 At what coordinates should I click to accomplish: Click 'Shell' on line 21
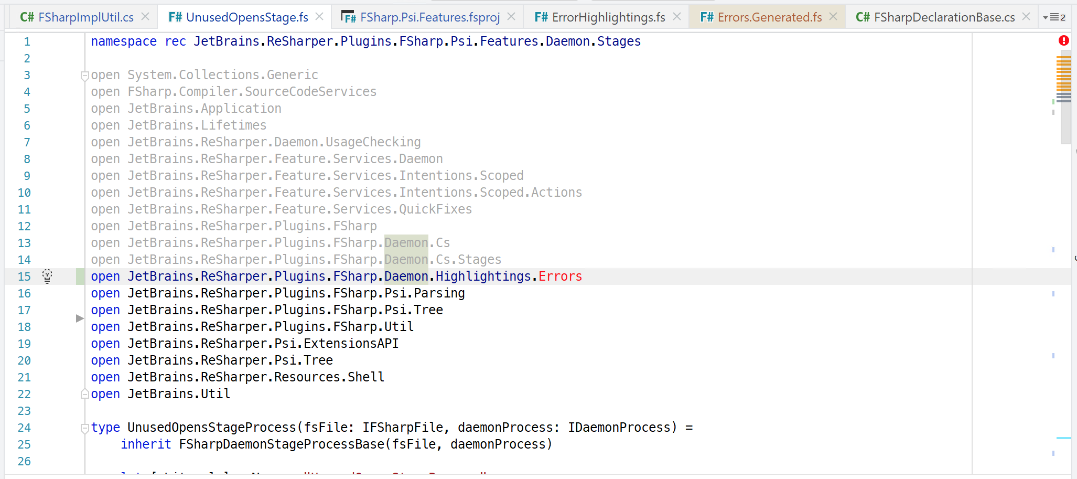click(366, 377)
